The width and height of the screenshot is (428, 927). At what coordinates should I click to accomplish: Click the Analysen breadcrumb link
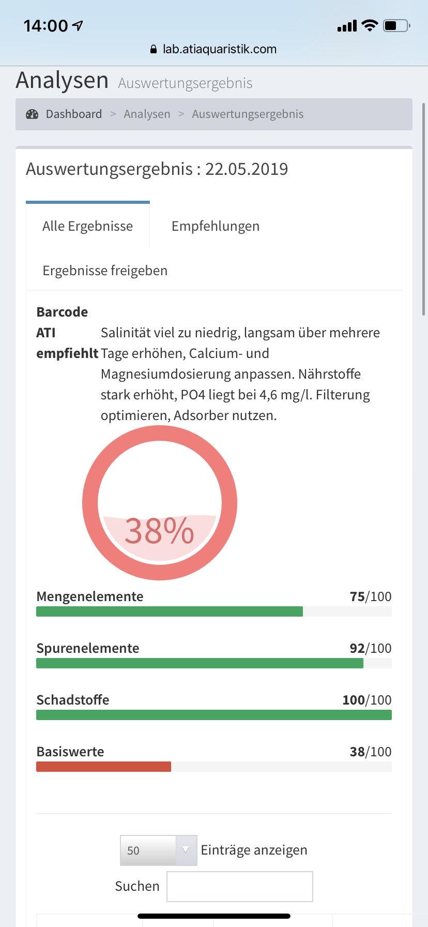click(147, 114)
